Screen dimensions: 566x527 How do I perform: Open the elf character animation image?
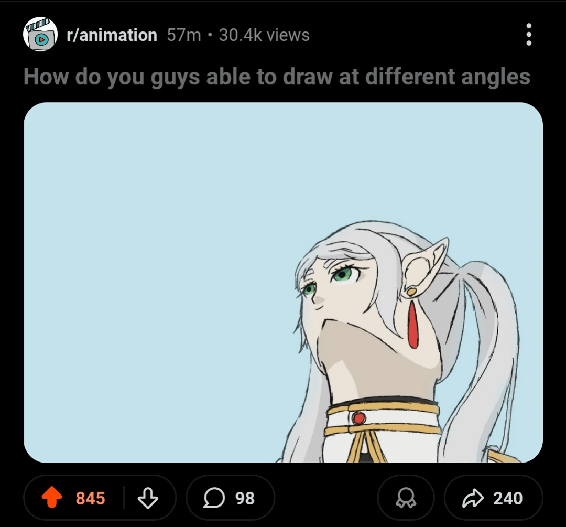(x=284, y=283)
